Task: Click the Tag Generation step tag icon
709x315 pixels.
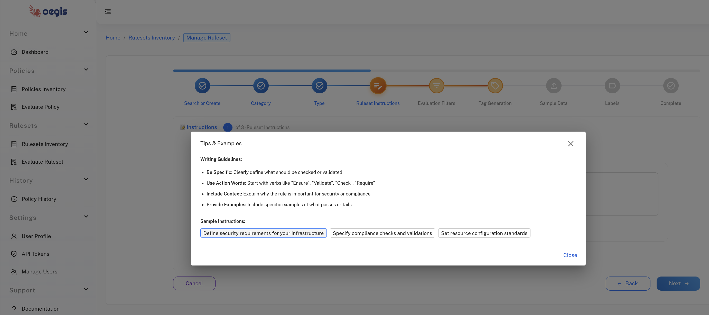Action: coord(495,86)
